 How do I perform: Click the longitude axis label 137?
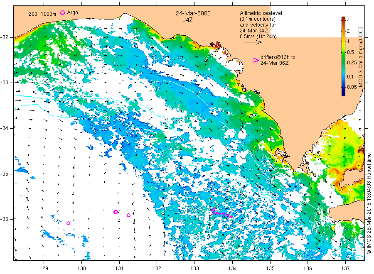click(x=345, y=269)
